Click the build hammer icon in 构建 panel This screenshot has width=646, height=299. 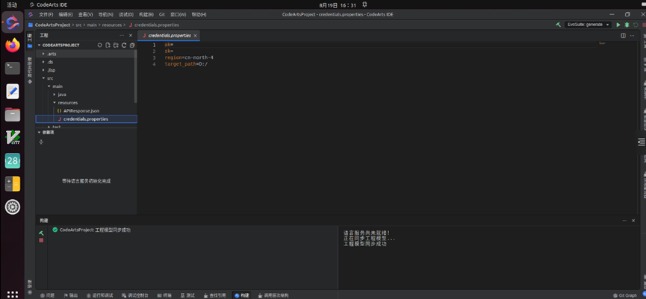(x=41, y=233)
